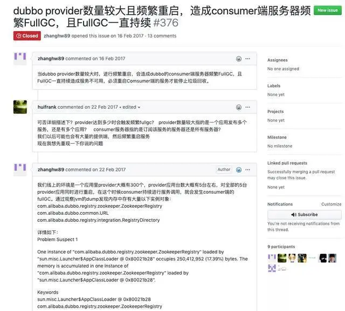Click the fourth participant avatar
The height and width of the screenshot is (311, 345).
302,258
